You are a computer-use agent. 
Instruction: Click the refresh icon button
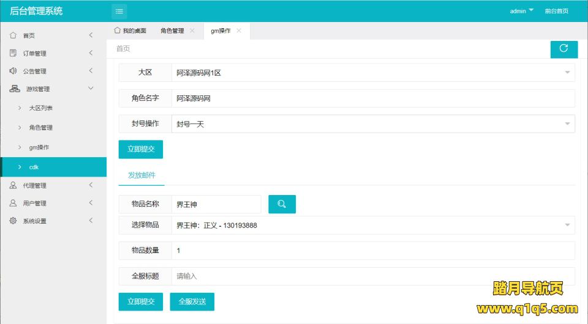pos(563,49)
